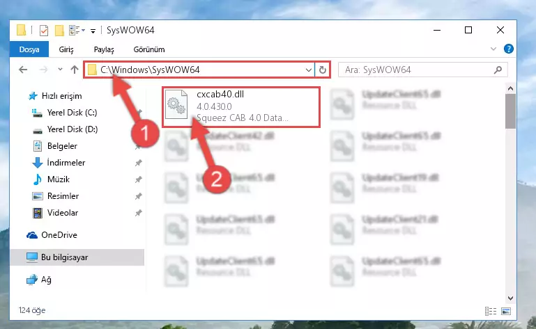This screenshot has height=329, width=536.
Task: Click the New folder quick access icon
Action: pyautogui.click(x=59, y=31)
